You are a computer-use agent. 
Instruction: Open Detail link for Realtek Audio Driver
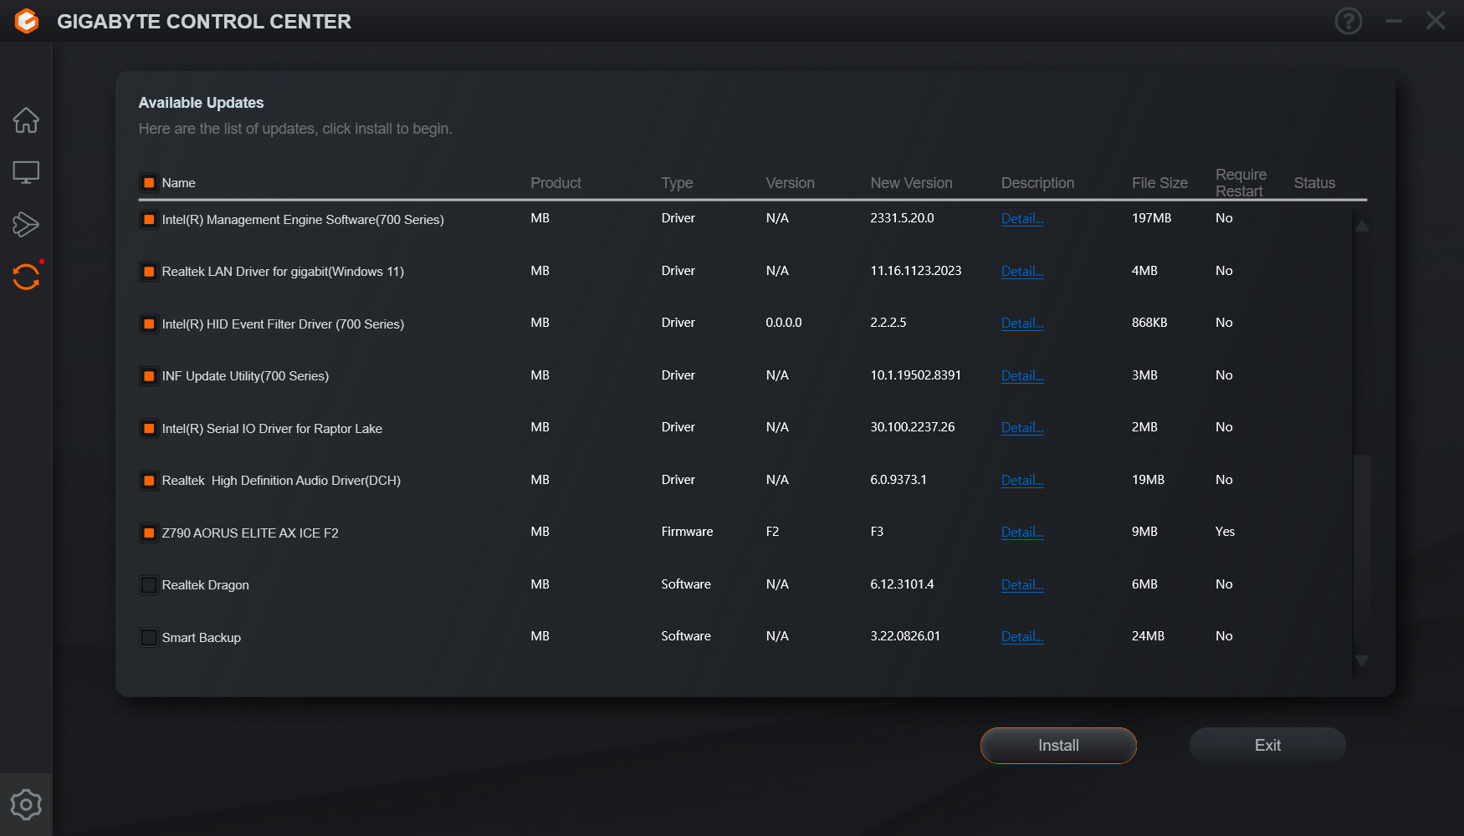coord(1022,481)
